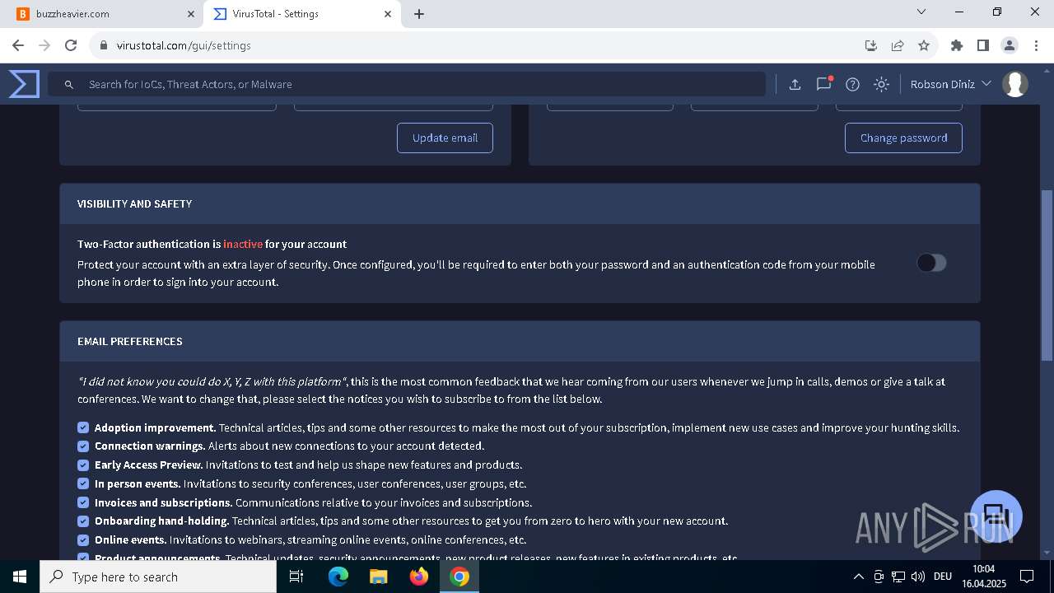The width and height of the screenshot is (1054, 593).
Task: Open the floating chat support button
Action: pyautogui.click(x=996, y=516)
